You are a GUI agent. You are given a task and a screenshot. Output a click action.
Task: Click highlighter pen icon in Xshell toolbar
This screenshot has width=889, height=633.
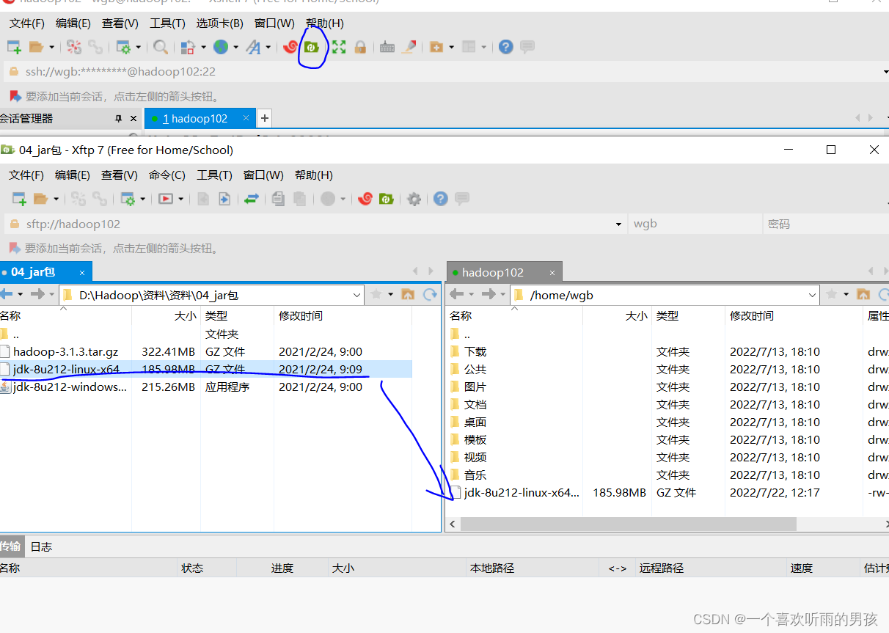409,47
